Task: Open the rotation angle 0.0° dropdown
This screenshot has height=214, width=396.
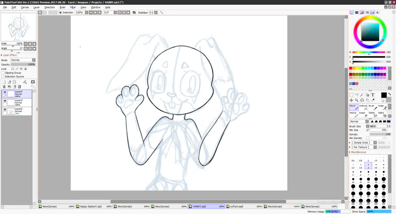Action: [x=115, y=12]
